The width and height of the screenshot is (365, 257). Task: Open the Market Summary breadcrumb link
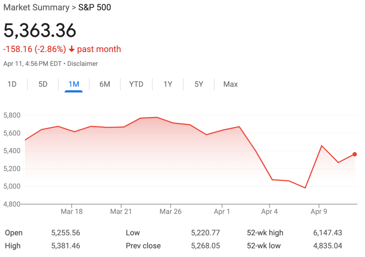click(37, 7)
